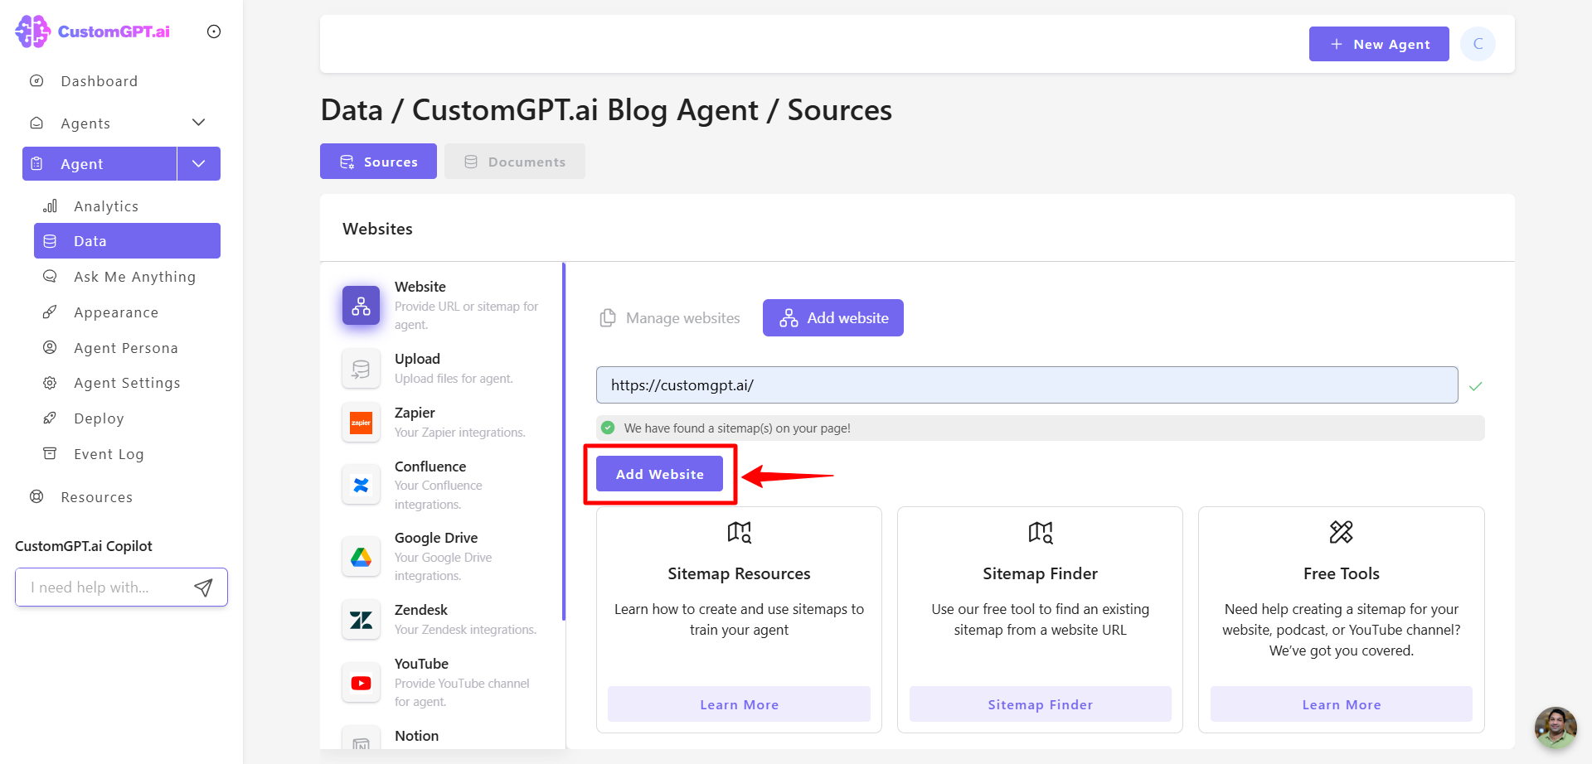Screen dimensions: 1592x764
Task: Click the CustomGPT.ai brain logo
Action: click(x=33, y=31)
